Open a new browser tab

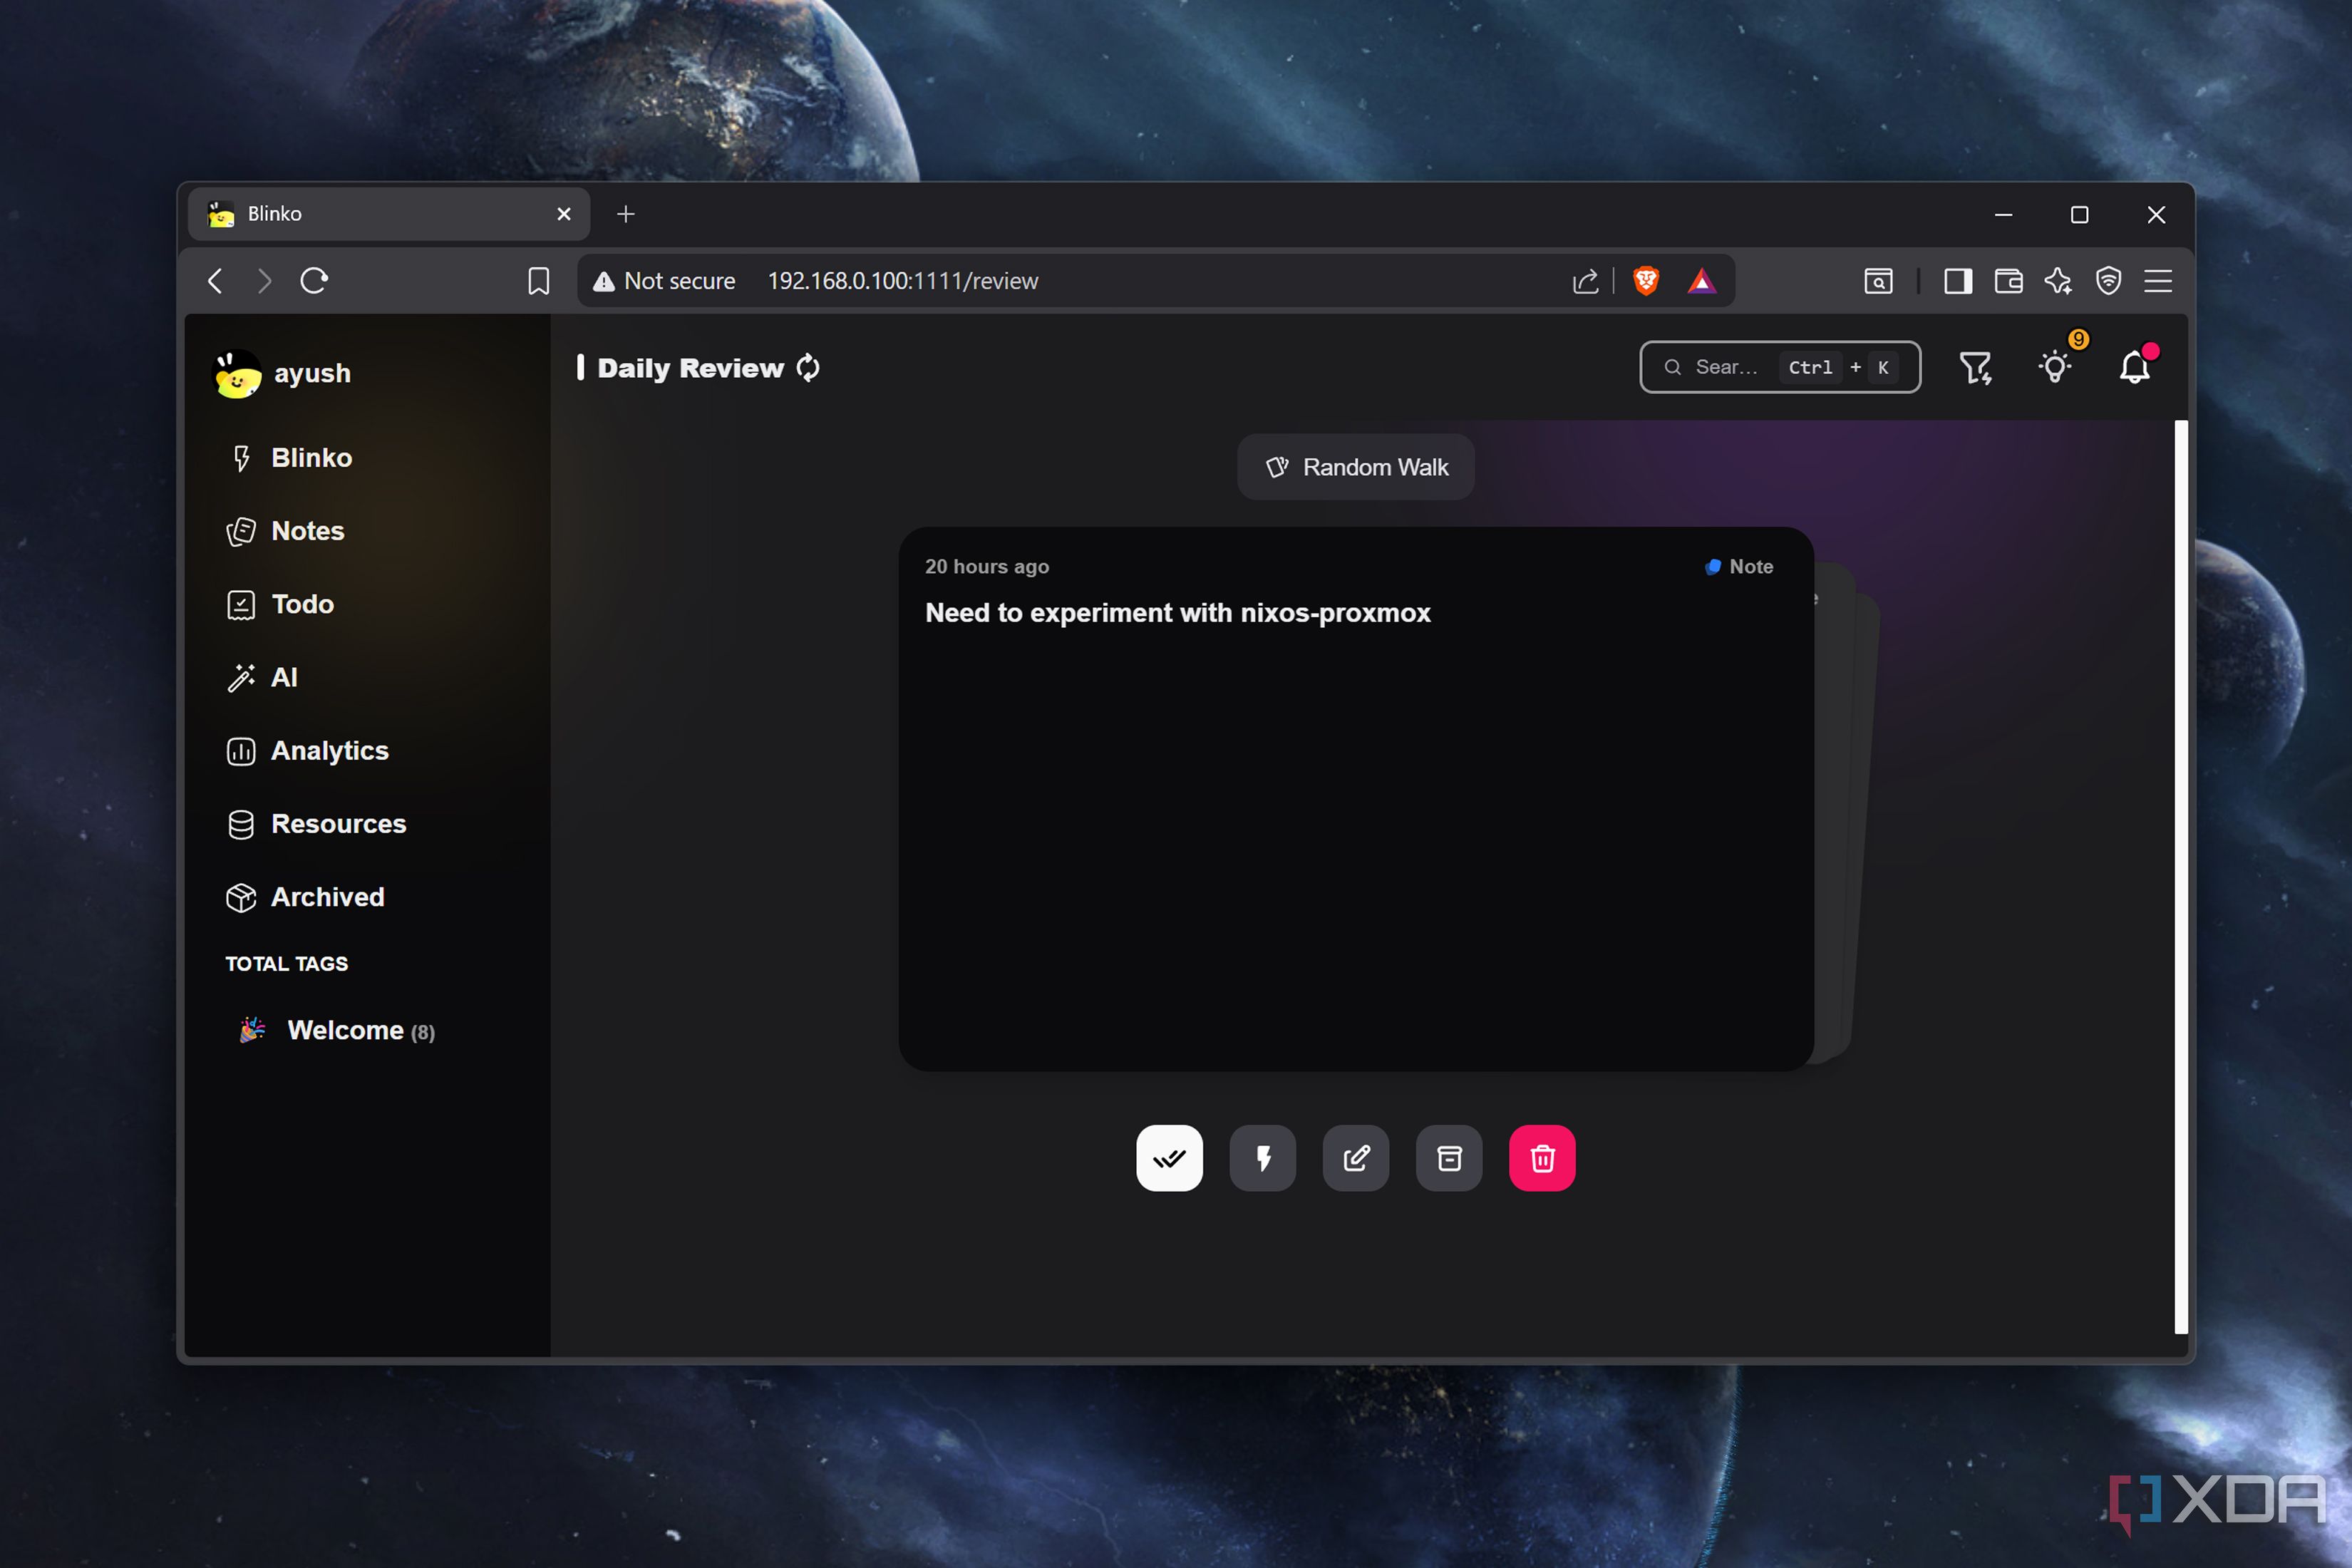coord(626,214)
